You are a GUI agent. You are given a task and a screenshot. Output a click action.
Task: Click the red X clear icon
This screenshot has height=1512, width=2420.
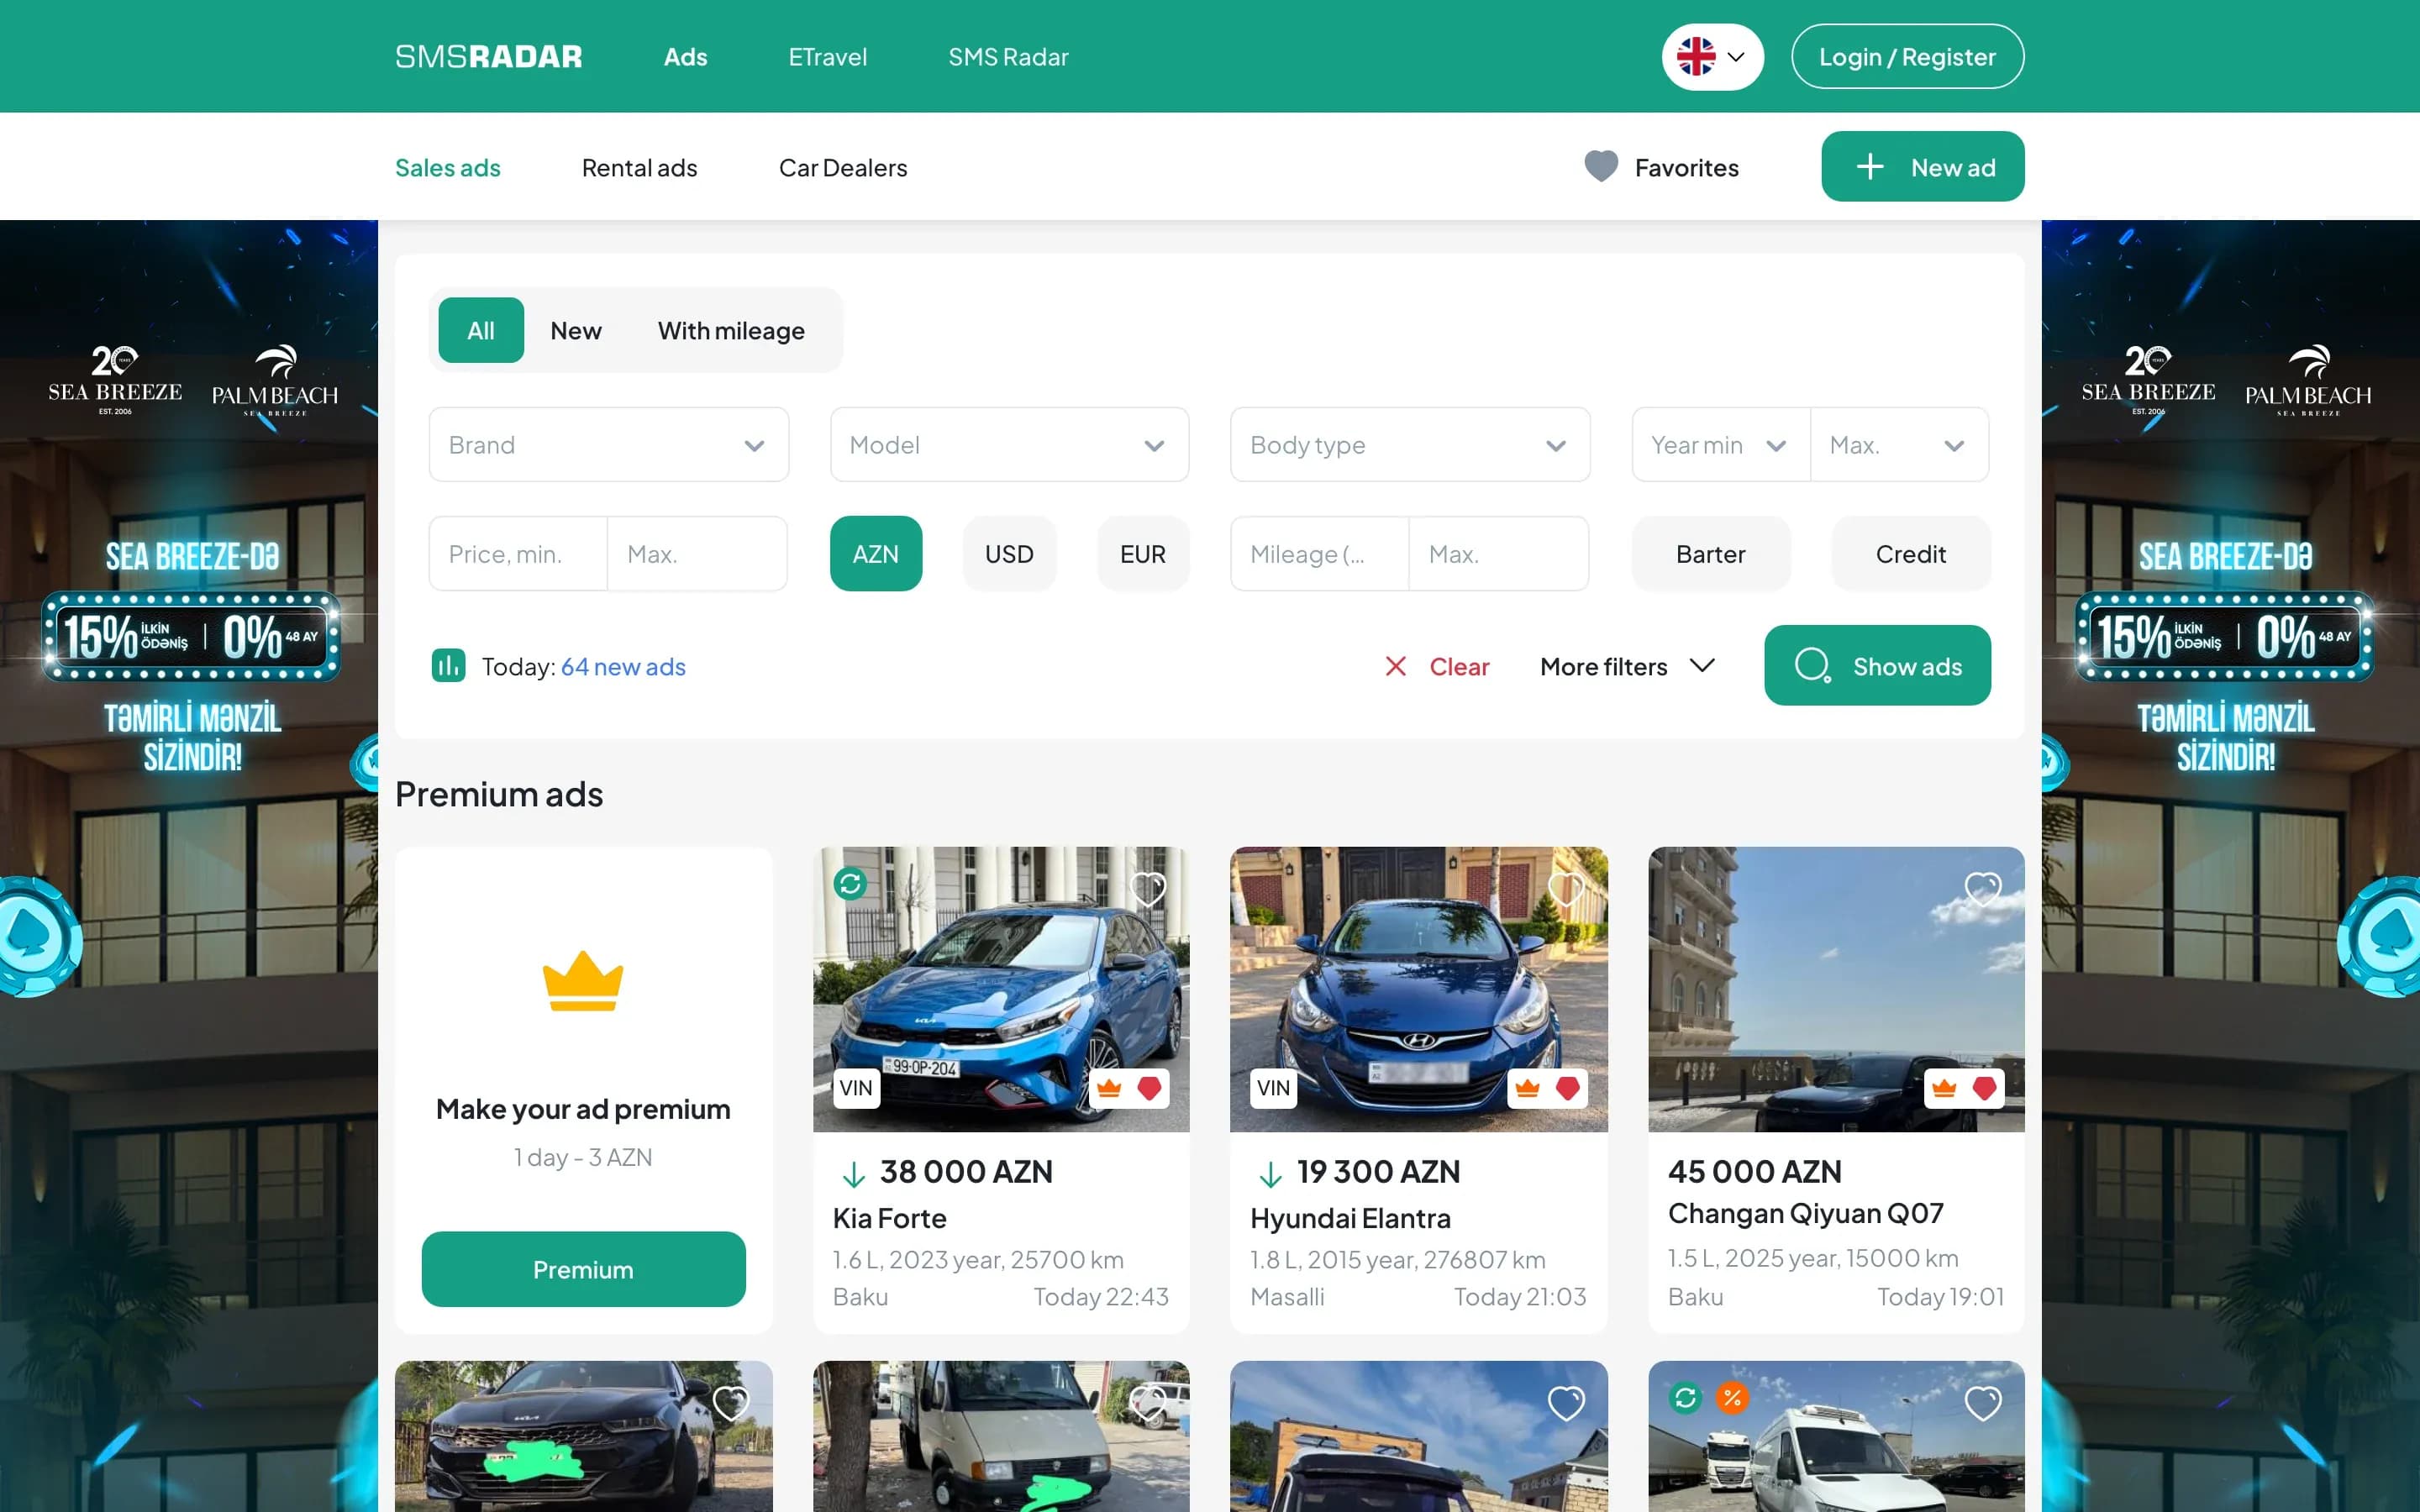1395,666
